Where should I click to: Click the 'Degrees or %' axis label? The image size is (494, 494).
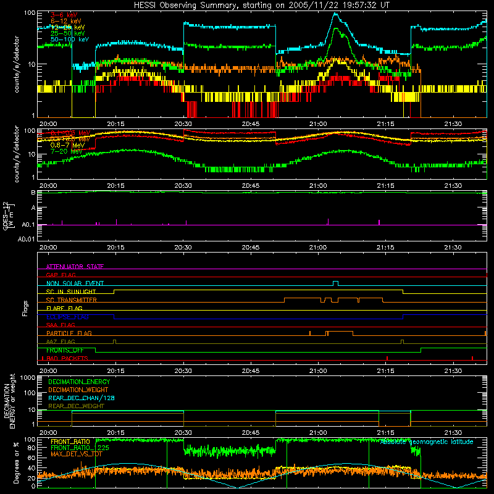point(16,463)
